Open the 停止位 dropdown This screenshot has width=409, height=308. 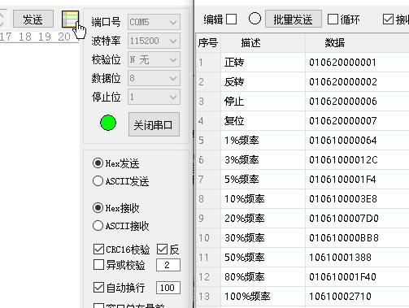pos(154,97)
